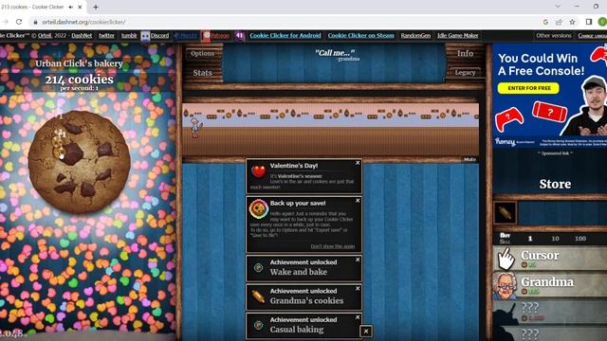Image resolution: width=607 pixels, height=341 pixels.
Task: Open the Stats menu
Action: tap(202, 73)
